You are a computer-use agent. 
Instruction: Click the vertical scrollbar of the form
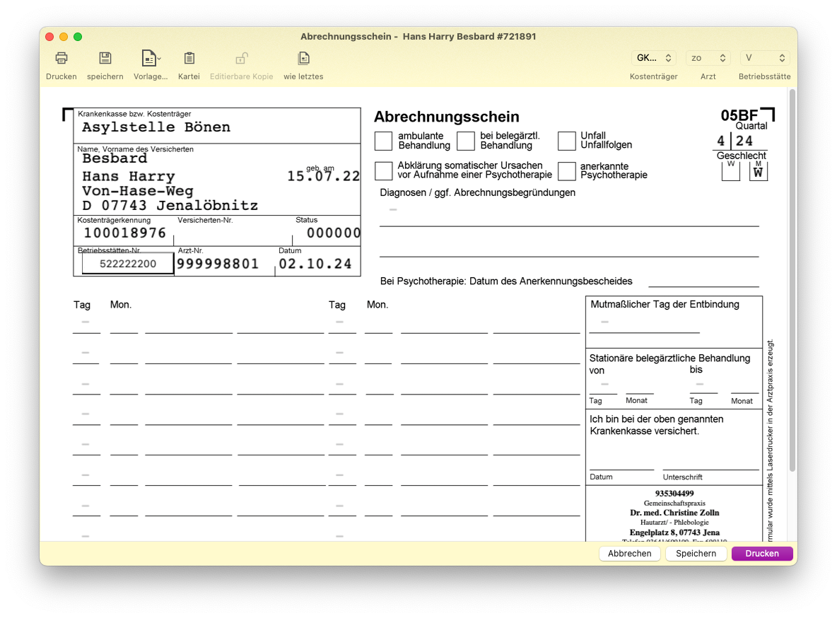[x=792, y=281]
